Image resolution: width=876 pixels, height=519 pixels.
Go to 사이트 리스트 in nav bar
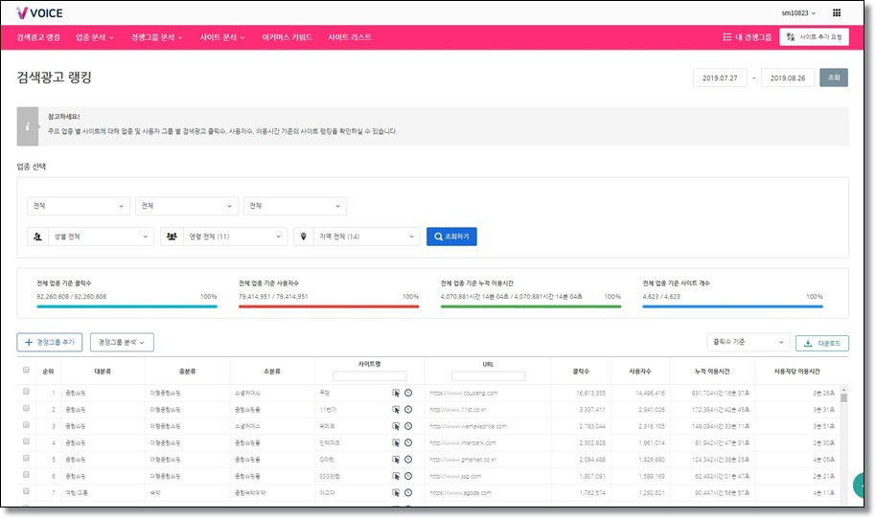click(x=350, y=37)
